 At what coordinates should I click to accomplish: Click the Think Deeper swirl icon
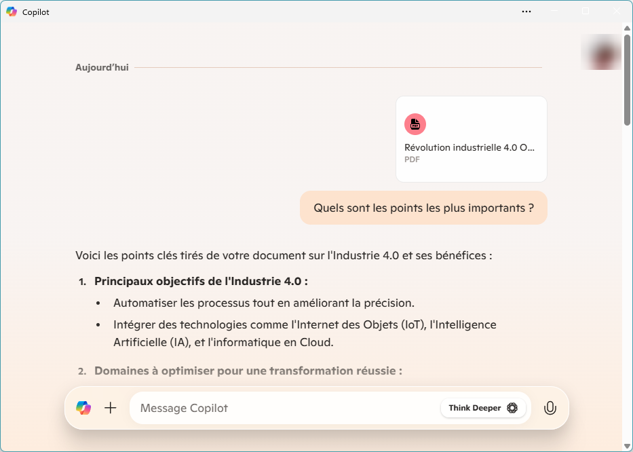pyautogui.click(x=512, y=408)
